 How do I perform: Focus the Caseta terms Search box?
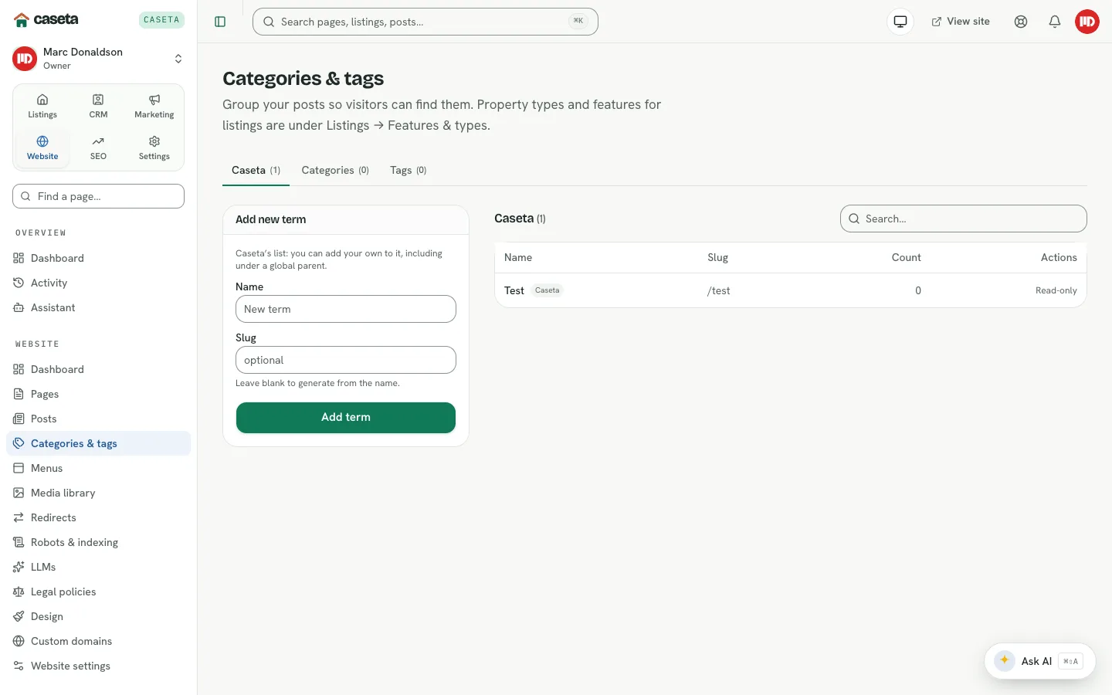[964, 219]
